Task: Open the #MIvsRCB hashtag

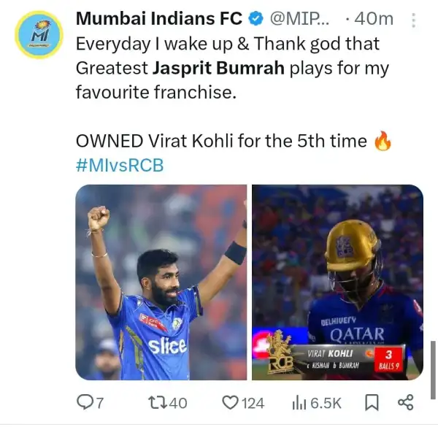Action: (120, 165)
